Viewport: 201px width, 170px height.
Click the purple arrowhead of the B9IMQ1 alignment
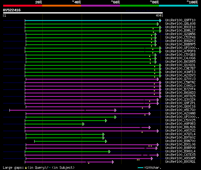[x=113, y=162]
